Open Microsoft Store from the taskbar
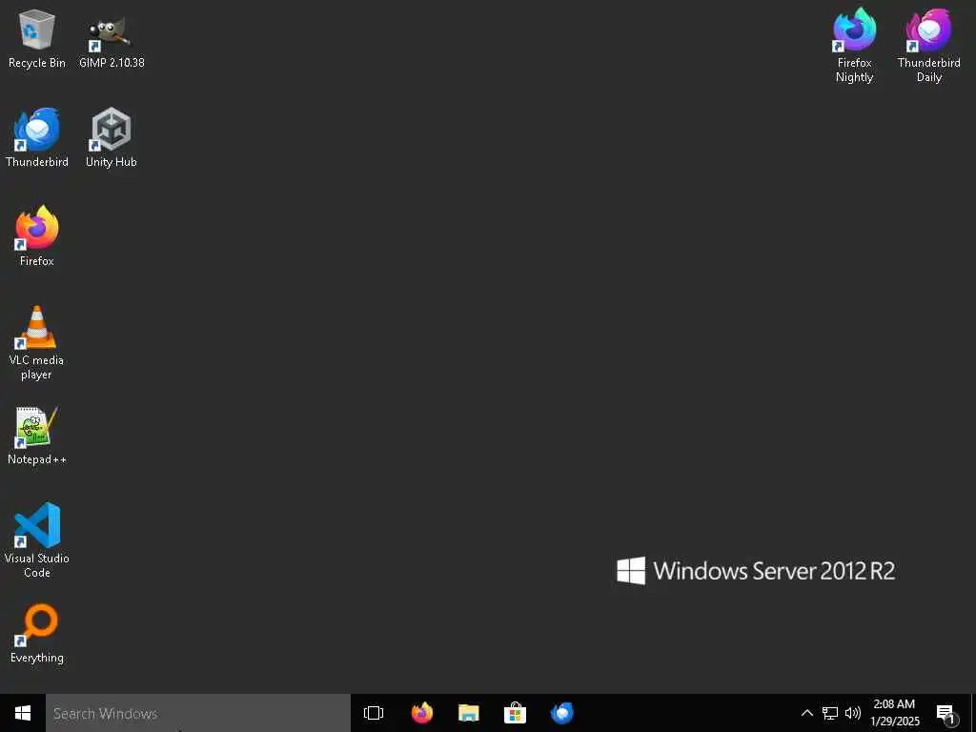The width and height of the screenshot is (976, 732). [516, 713]
